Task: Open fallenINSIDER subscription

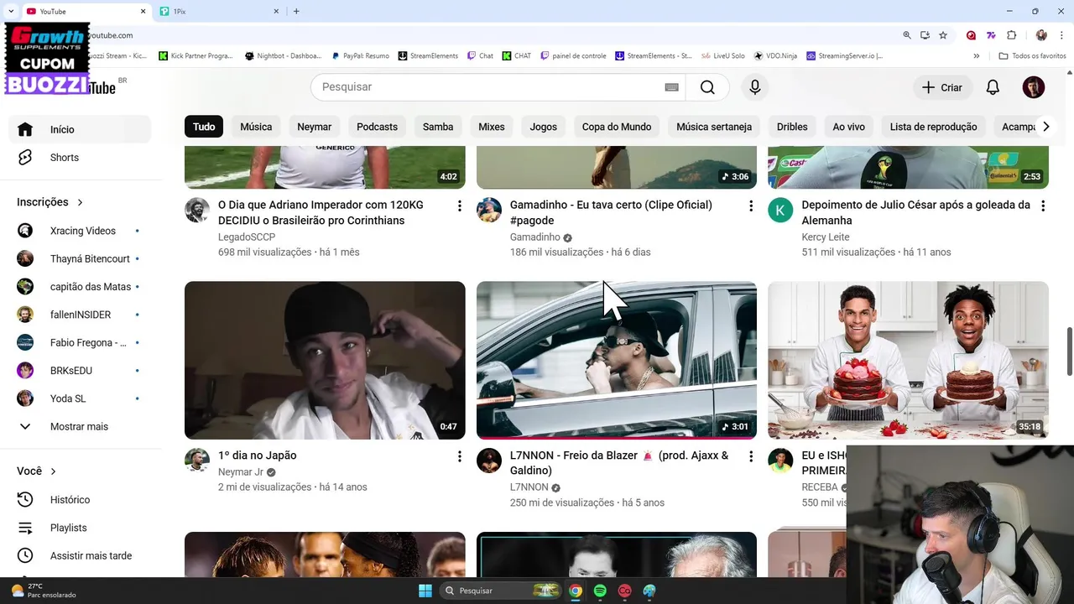Action: [x=80, y=315]
